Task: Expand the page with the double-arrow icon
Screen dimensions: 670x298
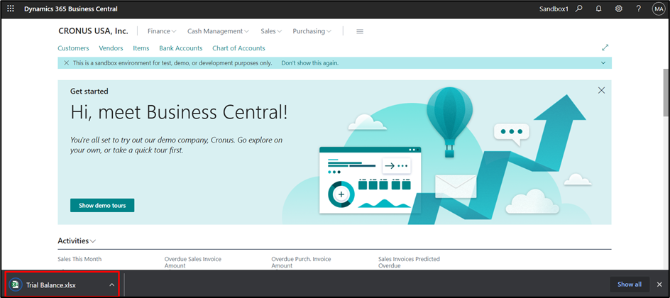Action: tap(605, 48)
